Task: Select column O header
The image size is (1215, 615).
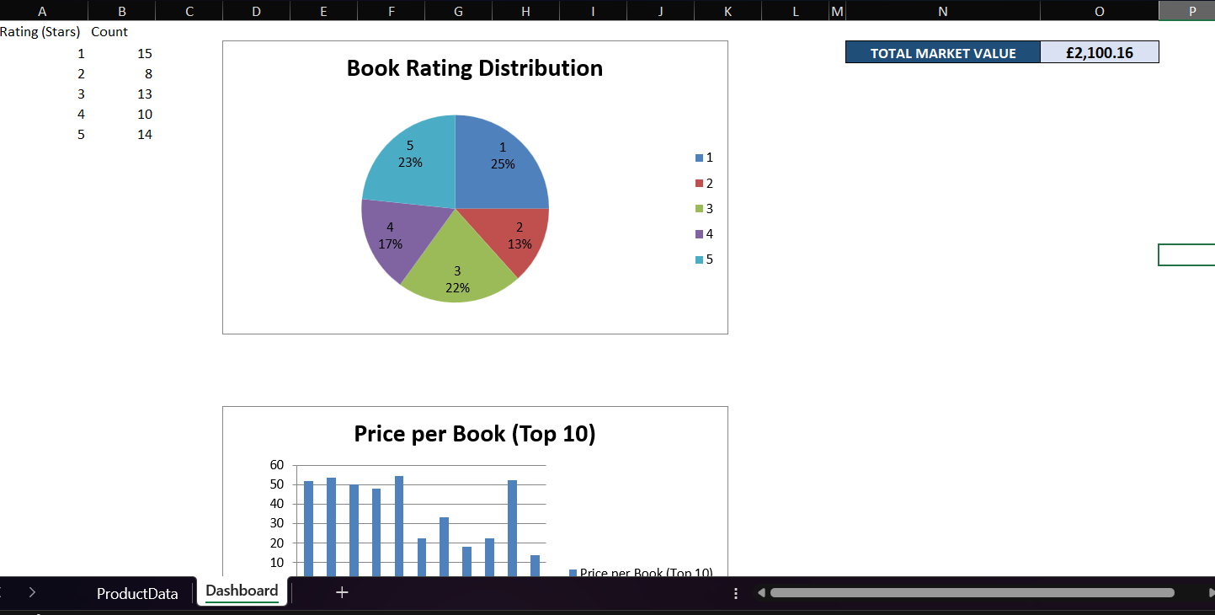Action: pos(1099,11)
